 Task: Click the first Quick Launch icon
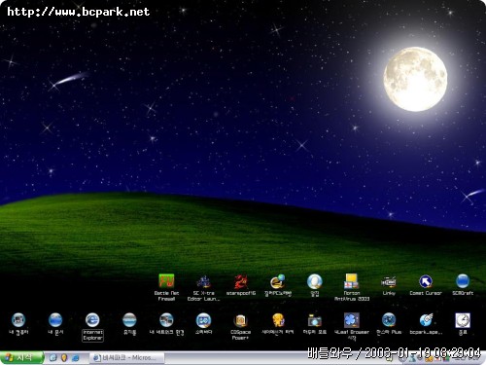click(x=52, y=358)
